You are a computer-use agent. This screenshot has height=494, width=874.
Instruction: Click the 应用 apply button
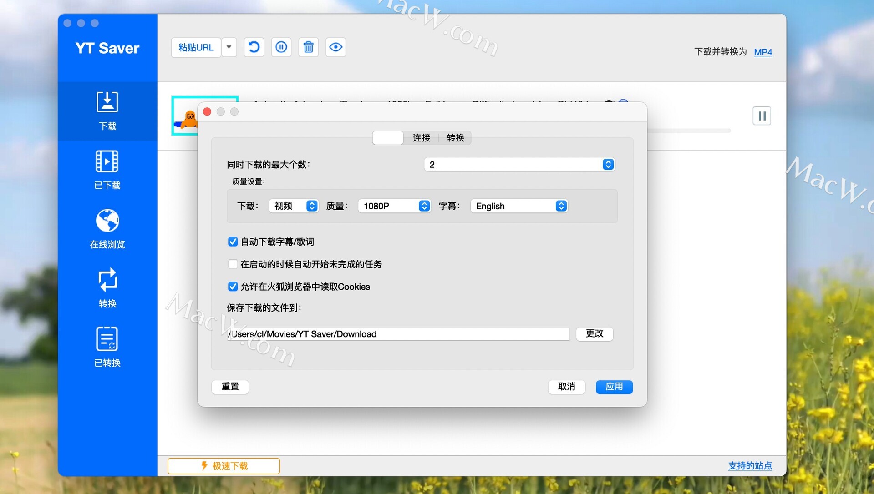click(x=615, y=387)
